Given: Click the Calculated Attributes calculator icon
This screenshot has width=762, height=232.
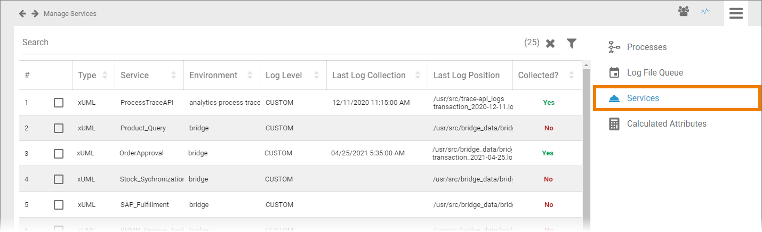Looking at the screenshot, I should coord(614,124).
